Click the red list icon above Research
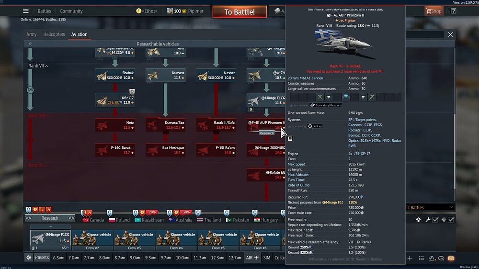This screenshot has width=479, height=269. pos(42,210)
